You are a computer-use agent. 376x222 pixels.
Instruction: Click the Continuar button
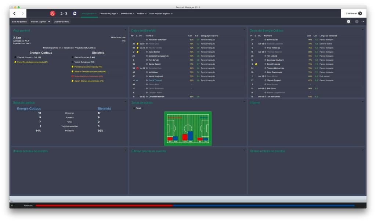point(354,14)
